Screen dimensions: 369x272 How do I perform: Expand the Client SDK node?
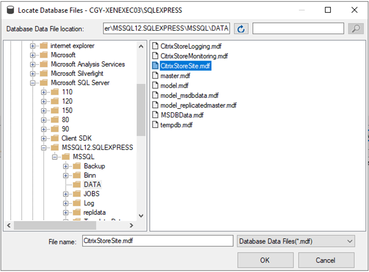44,138
